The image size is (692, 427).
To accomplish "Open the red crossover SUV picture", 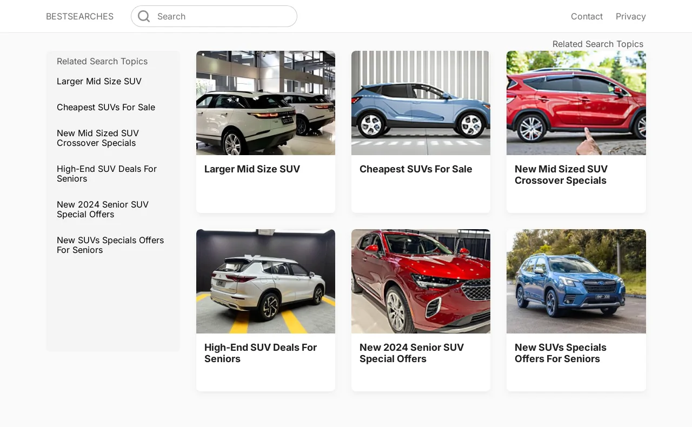I will point(576,103).
